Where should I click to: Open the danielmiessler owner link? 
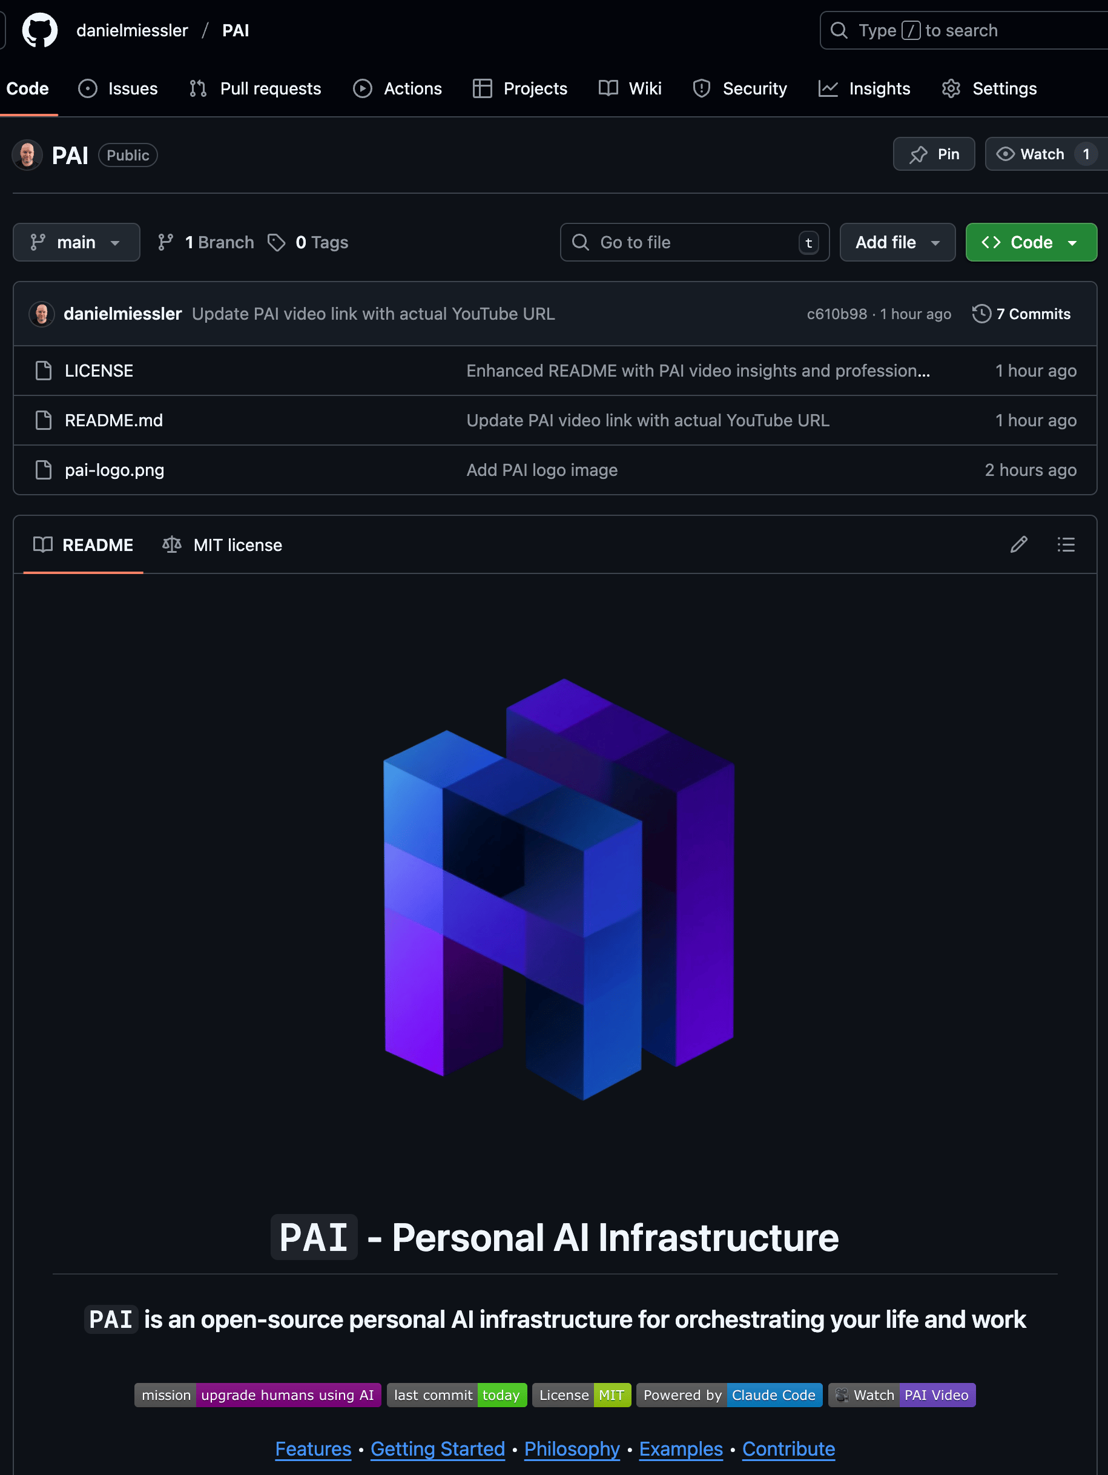pos(132,31)
